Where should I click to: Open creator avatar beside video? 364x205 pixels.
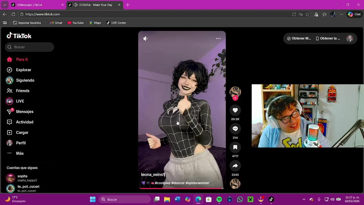click(235, 92)
